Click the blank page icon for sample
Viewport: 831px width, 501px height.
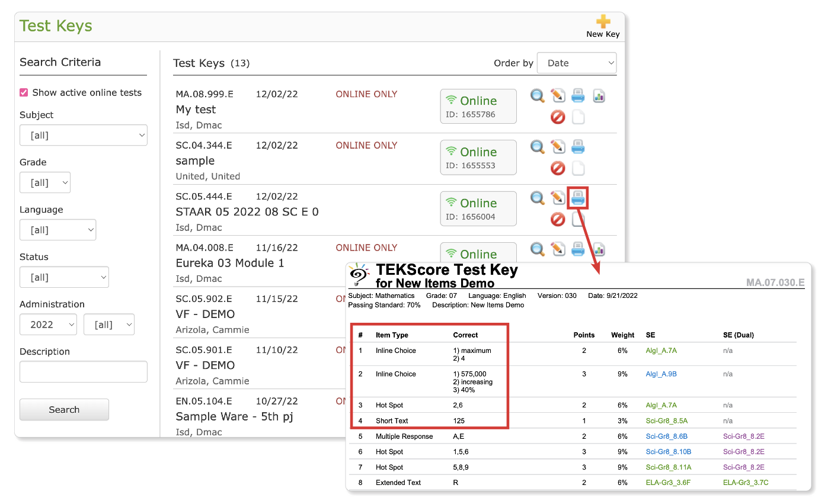(x=578, y=168)
